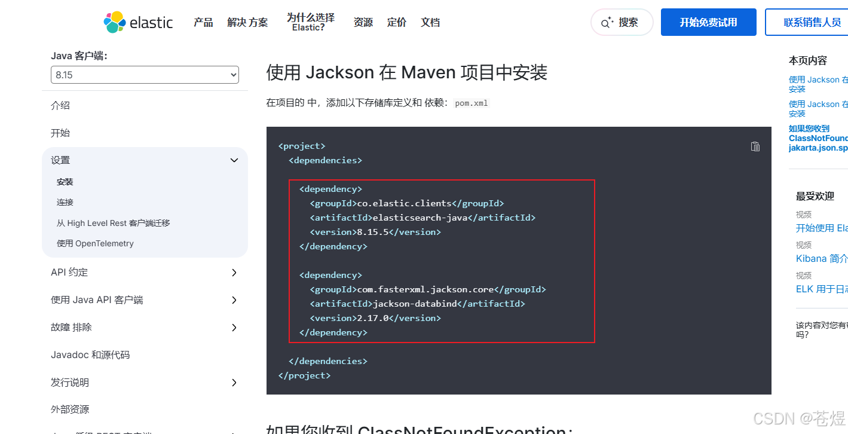Open the Java client version 8.15 dropdown
The width and height of the screenshot is (848, 434).
(x=145, y=75)
